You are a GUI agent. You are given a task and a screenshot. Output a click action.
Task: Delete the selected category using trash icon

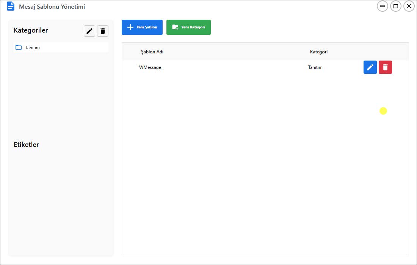click(x=103, y=31)
